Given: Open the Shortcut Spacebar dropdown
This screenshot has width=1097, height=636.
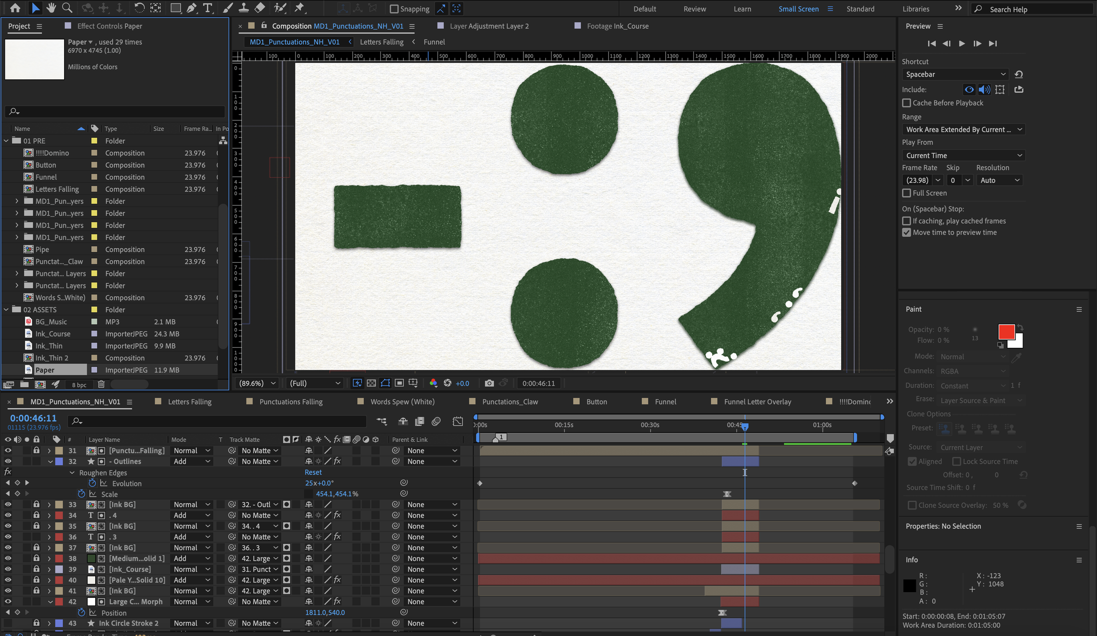Looking at the screenshot, I should pyautogui.click(x=955, y=74).
